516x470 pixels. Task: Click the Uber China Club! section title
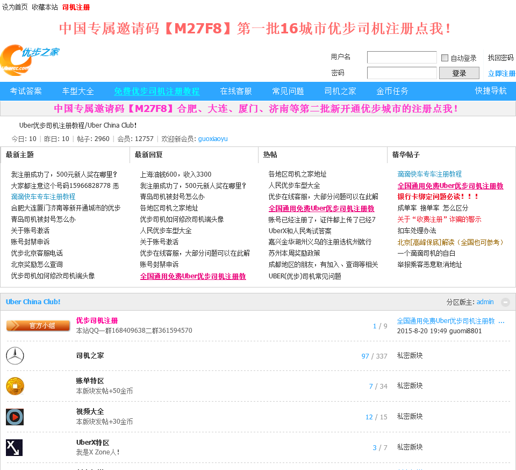pos(33,302)
